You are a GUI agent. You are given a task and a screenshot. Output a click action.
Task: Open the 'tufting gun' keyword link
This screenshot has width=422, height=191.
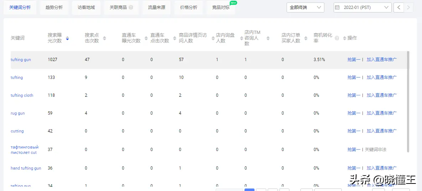click(x=21, y=60)
